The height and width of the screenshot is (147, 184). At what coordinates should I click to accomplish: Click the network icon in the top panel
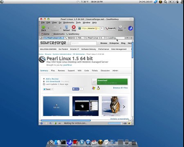156,2
